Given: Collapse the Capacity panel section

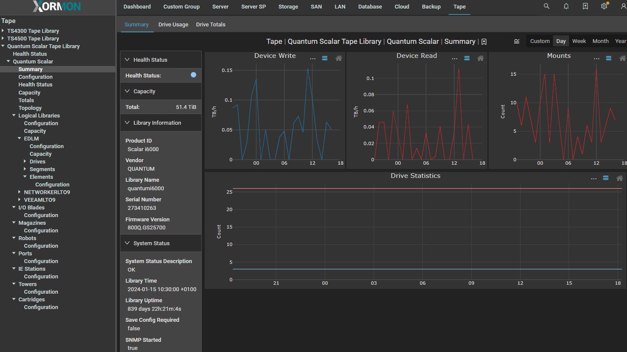Looking at the screenshot, I should pos(161,91).
